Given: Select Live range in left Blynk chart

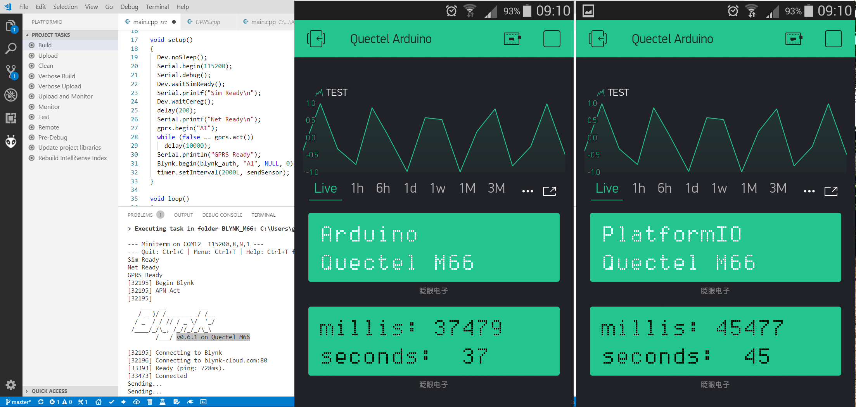Looking at the screenshot, I should click(x=325, y=188).
